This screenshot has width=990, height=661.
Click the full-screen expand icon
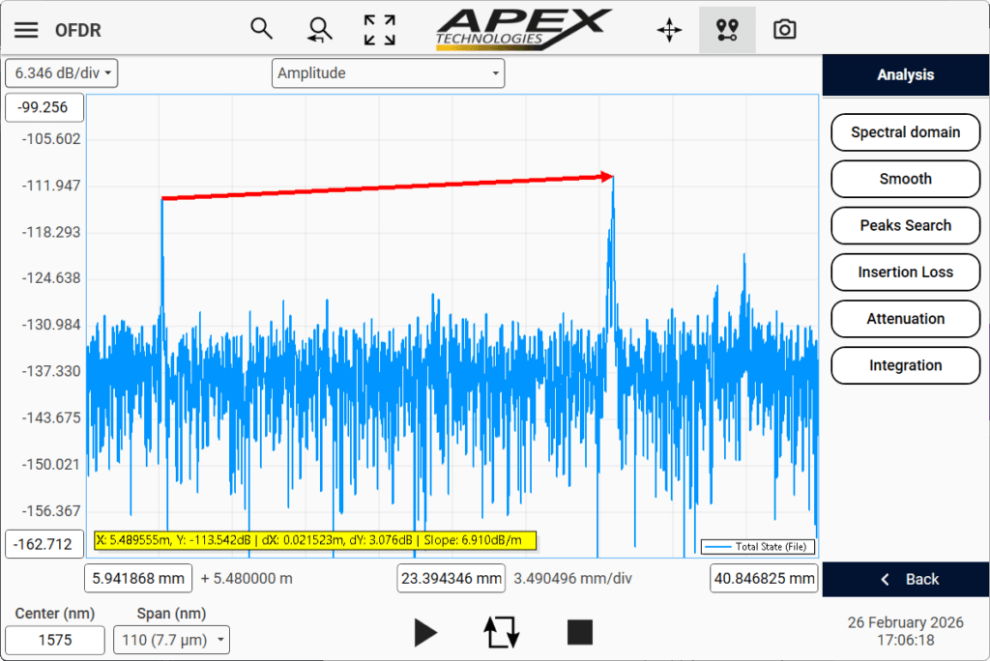pyautogui.click(x=379, y=29)
